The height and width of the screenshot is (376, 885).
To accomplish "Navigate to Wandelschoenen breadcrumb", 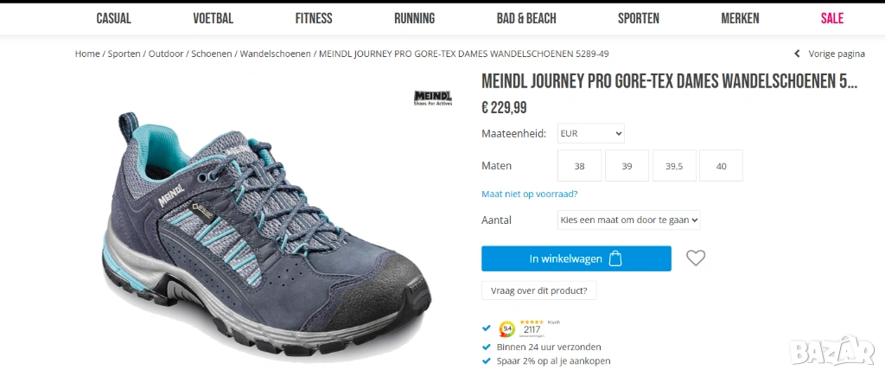I will coord(275,54).
